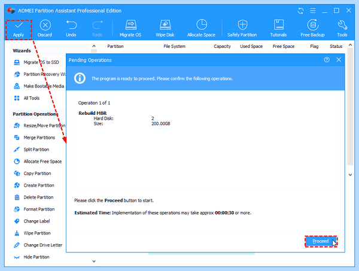Viewport: 359px width, 271px height.
Task: Choose Hide Partition
Action: click(31, 257)
